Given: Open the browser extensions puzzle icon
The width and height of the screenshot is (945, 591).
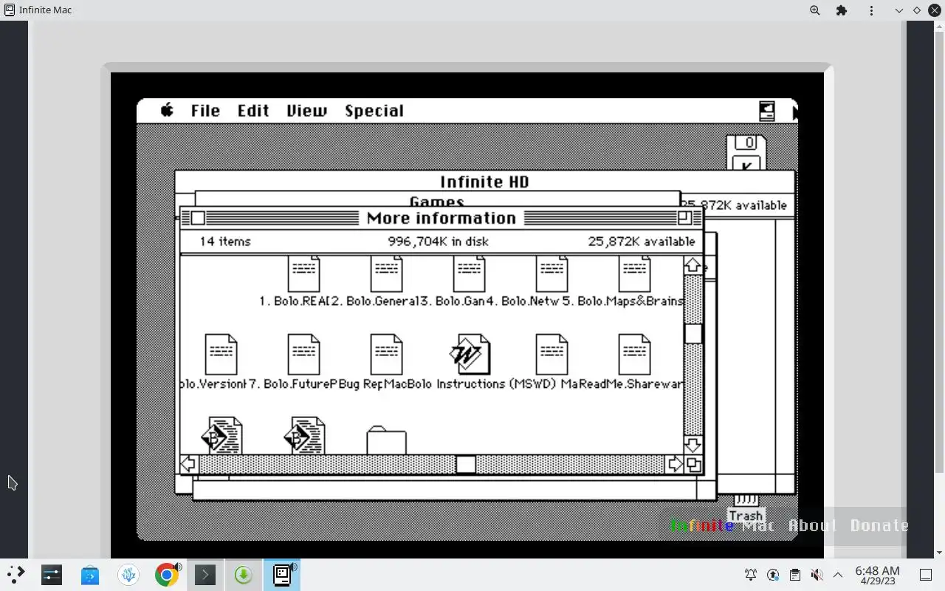Looking at the screenshot, I should [x=842, y=10].
